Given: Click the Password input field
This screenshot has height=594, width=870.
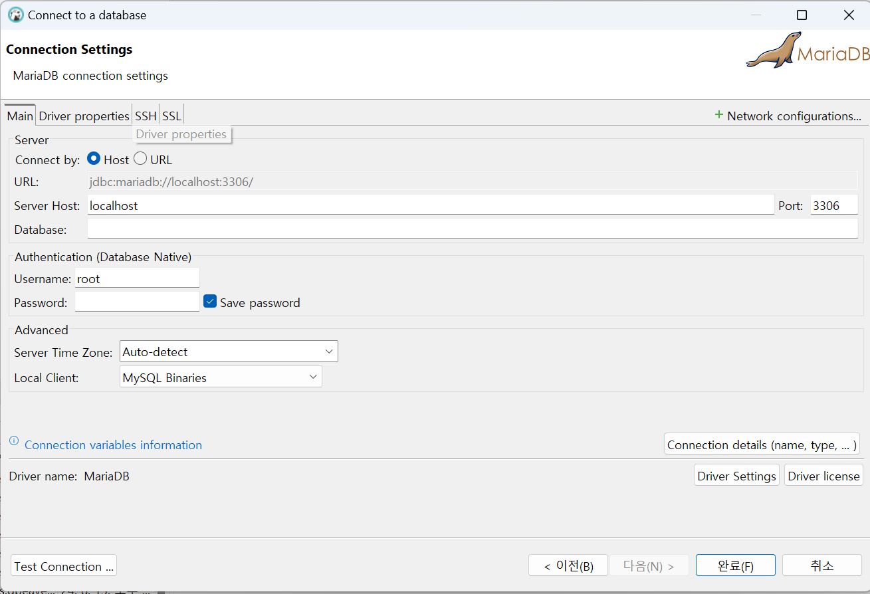Looking at the screenshot, I should pyautogui.click(x=137, y=302).
